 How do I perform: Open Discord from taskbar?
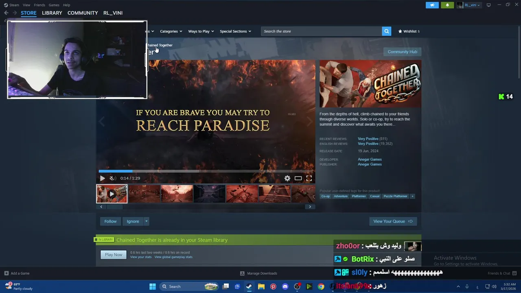pyautogui.click(x=285, y=286)
